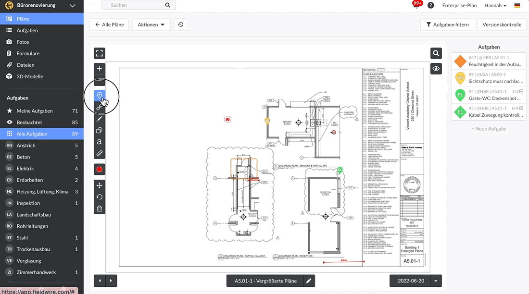Filter by Erdarbeiten category
Viewport: 529px width, 294px height.
[x=42, y=180]
